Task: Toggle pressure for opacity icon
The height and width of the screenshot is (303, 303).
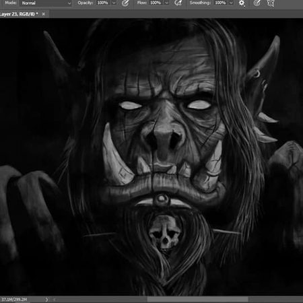Action: (x=125, y=3)
